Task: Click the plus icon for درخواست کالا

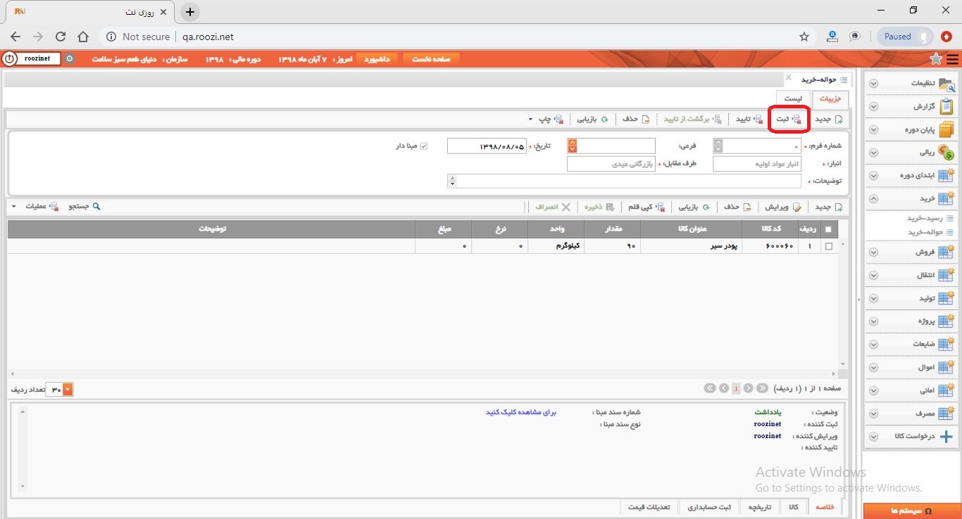Action: pyautogui.click(x=947, y=436)
